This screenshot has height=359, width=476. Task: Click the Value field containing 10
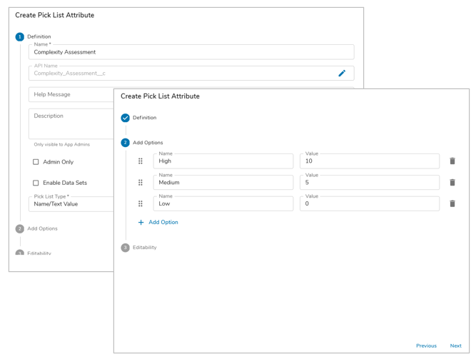(370, 162)
